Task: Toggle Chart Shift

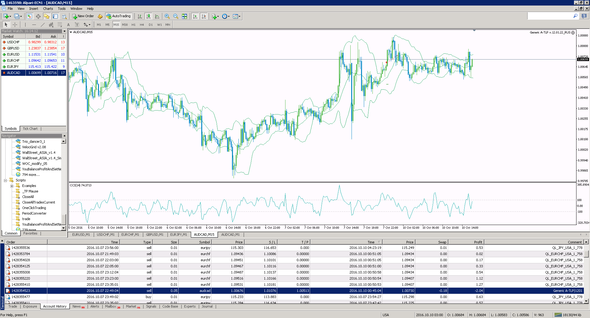Action: [x=203, y=16]
